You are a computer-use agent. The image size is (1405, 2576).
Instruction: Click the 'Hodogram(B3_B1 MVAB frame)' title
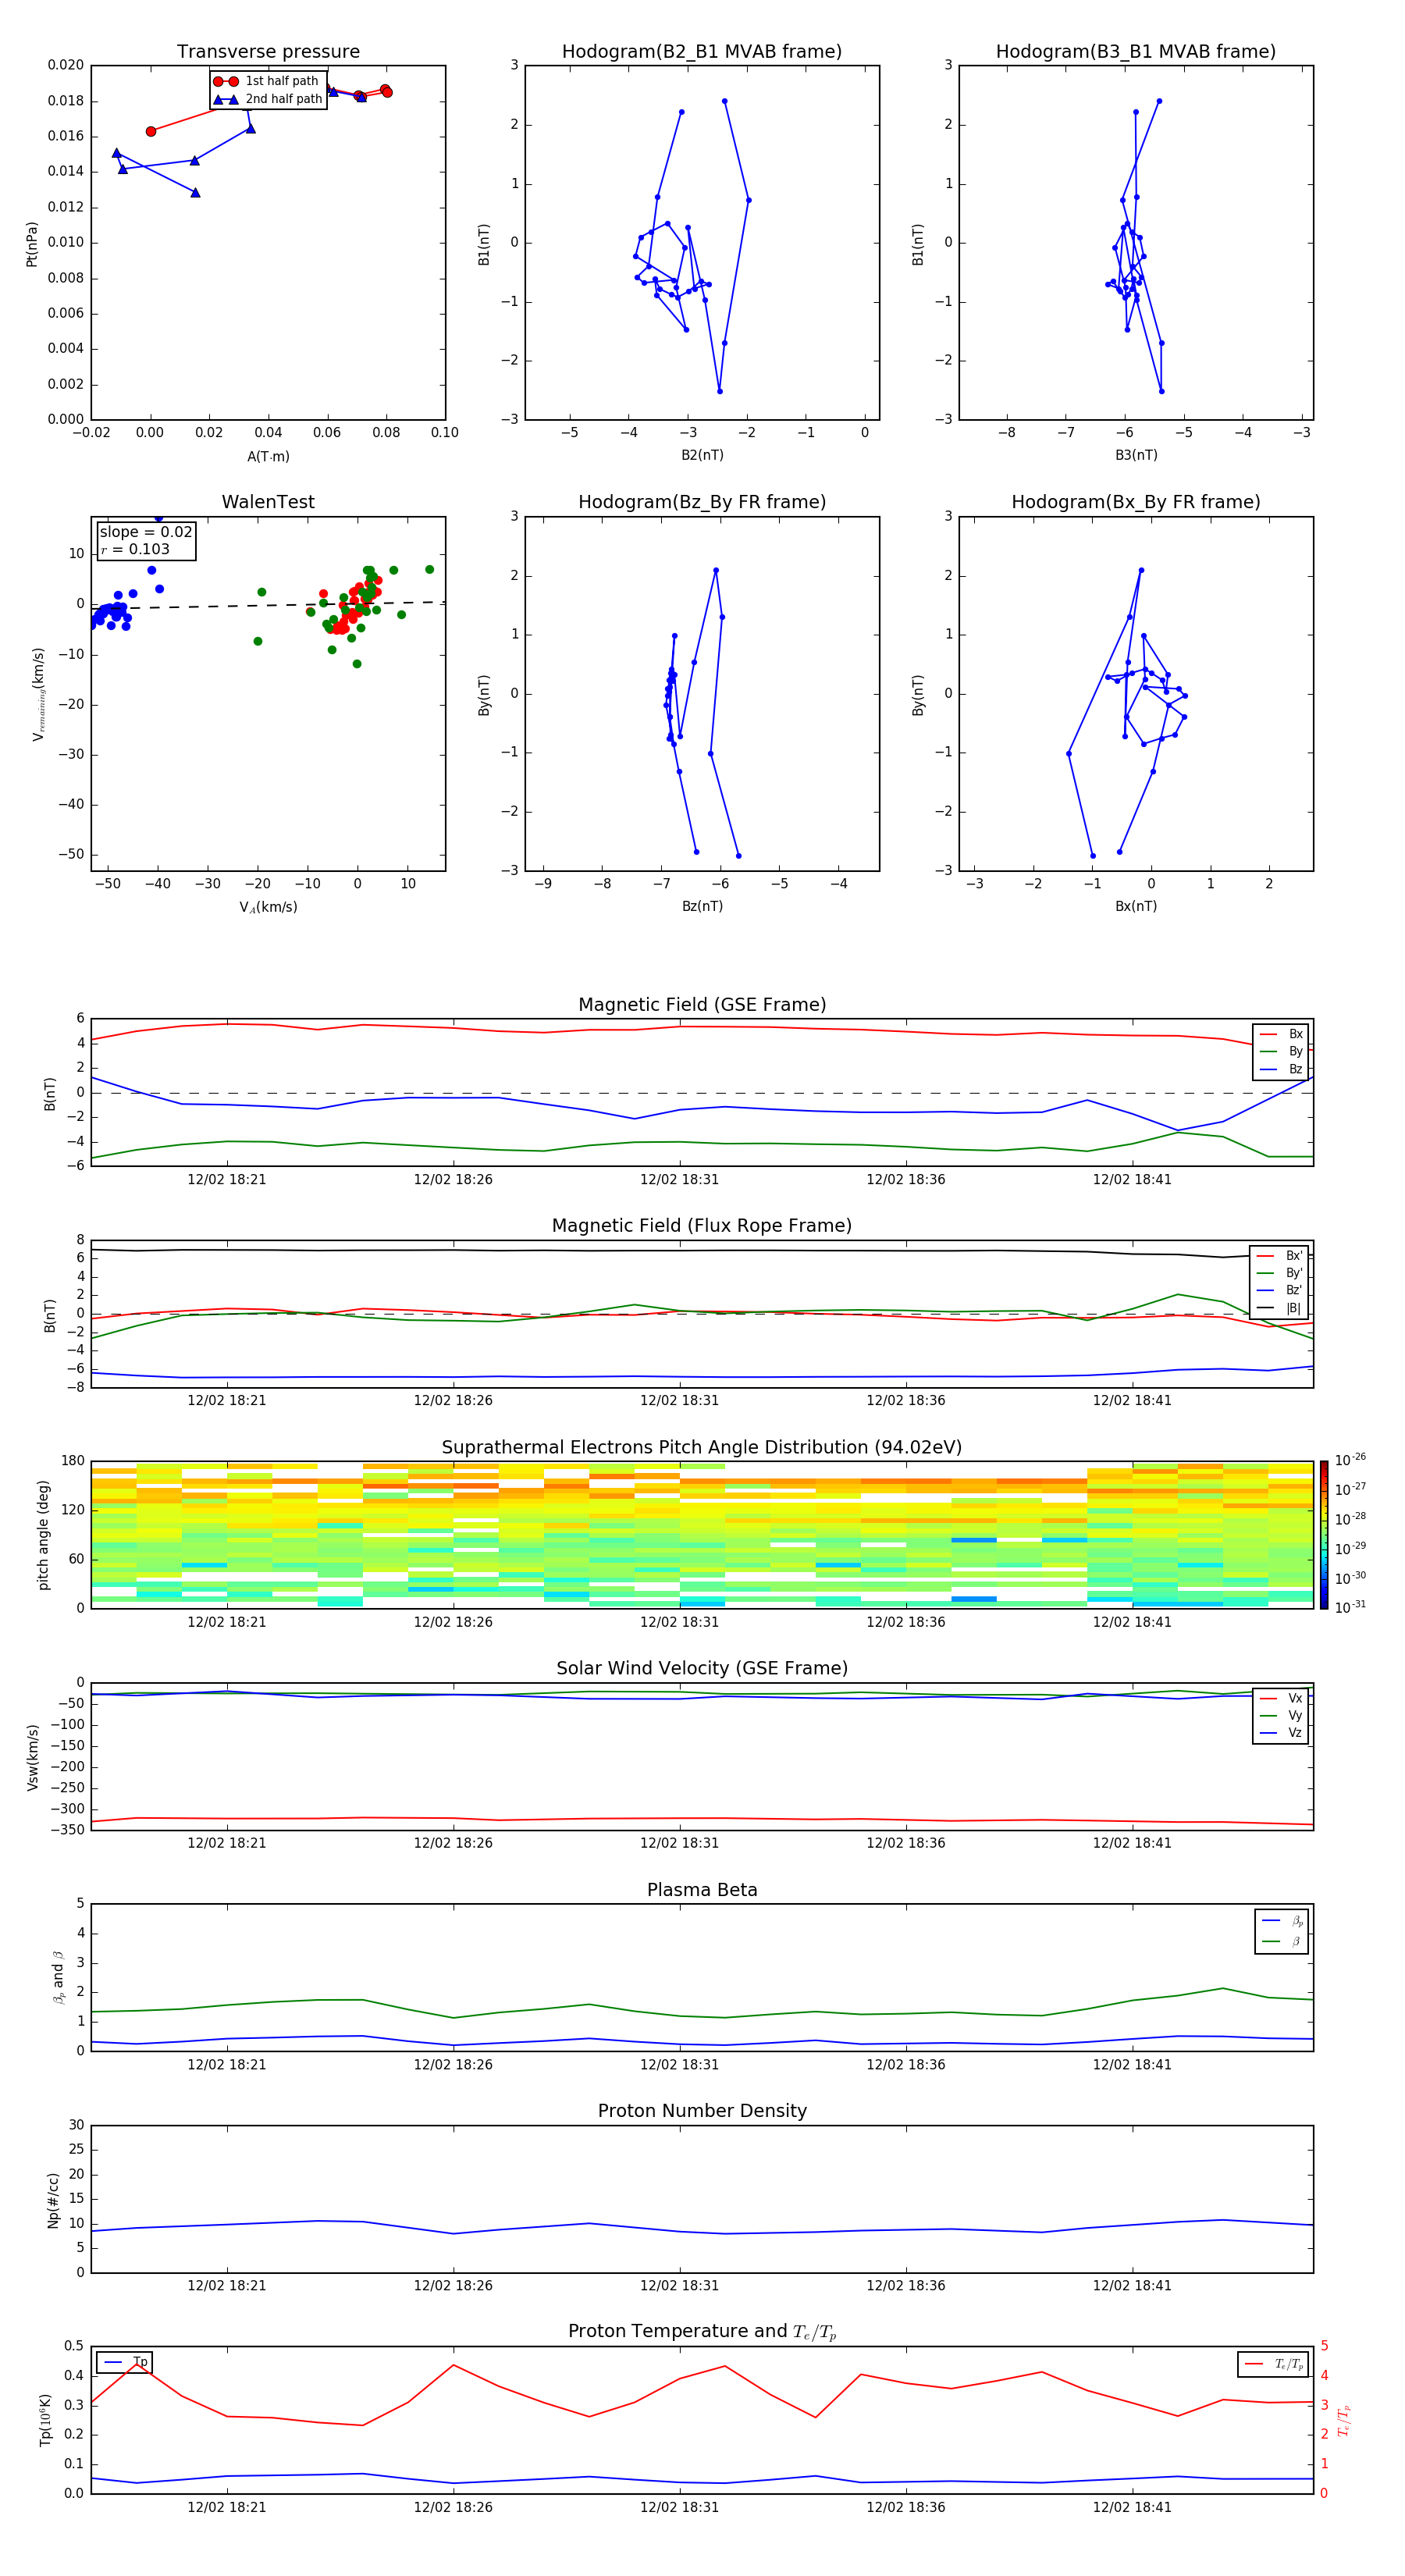point(1136,51)
